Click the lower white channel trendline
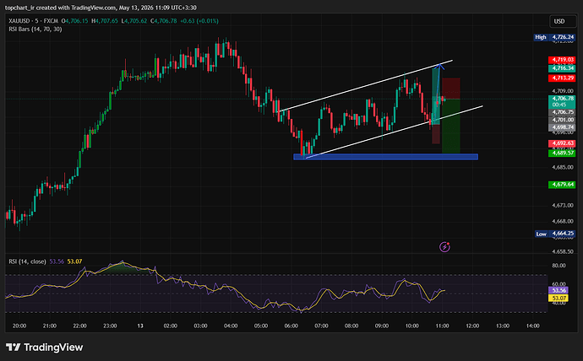This screenshot has height=361, width=583. (394, 132)
